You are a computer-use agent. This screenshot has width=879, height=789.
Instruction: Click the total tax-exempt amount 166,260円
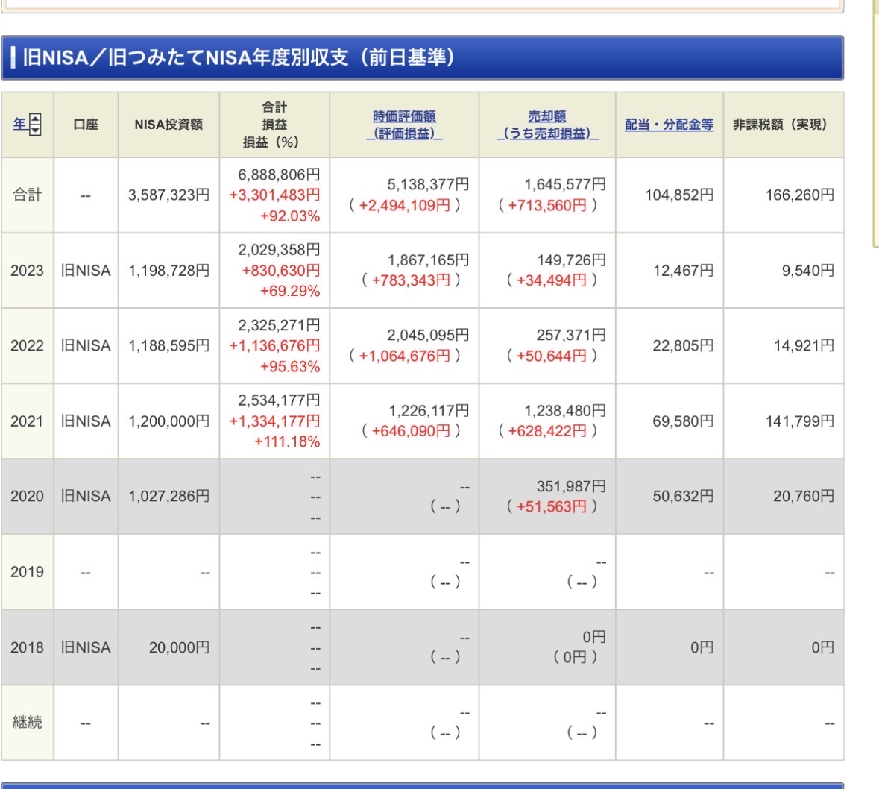[x=799, y=195]
